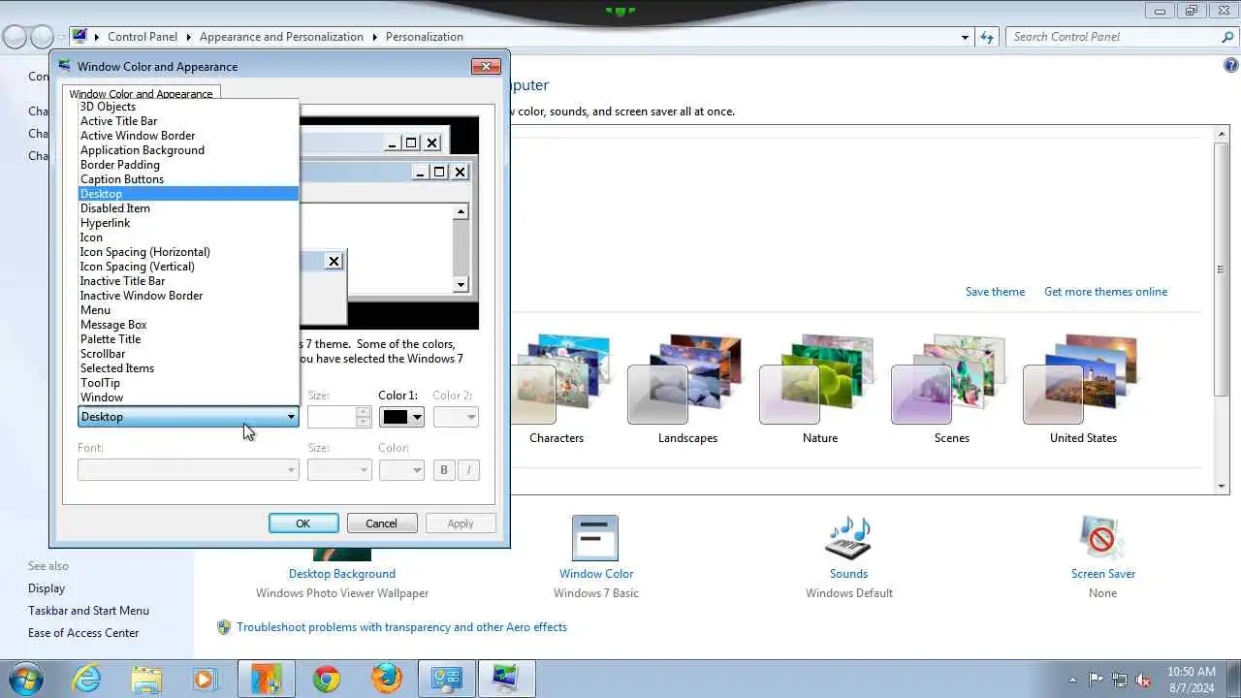Select the Scenes theme thumbnail

pyautogui.click(x=951, y=380)
